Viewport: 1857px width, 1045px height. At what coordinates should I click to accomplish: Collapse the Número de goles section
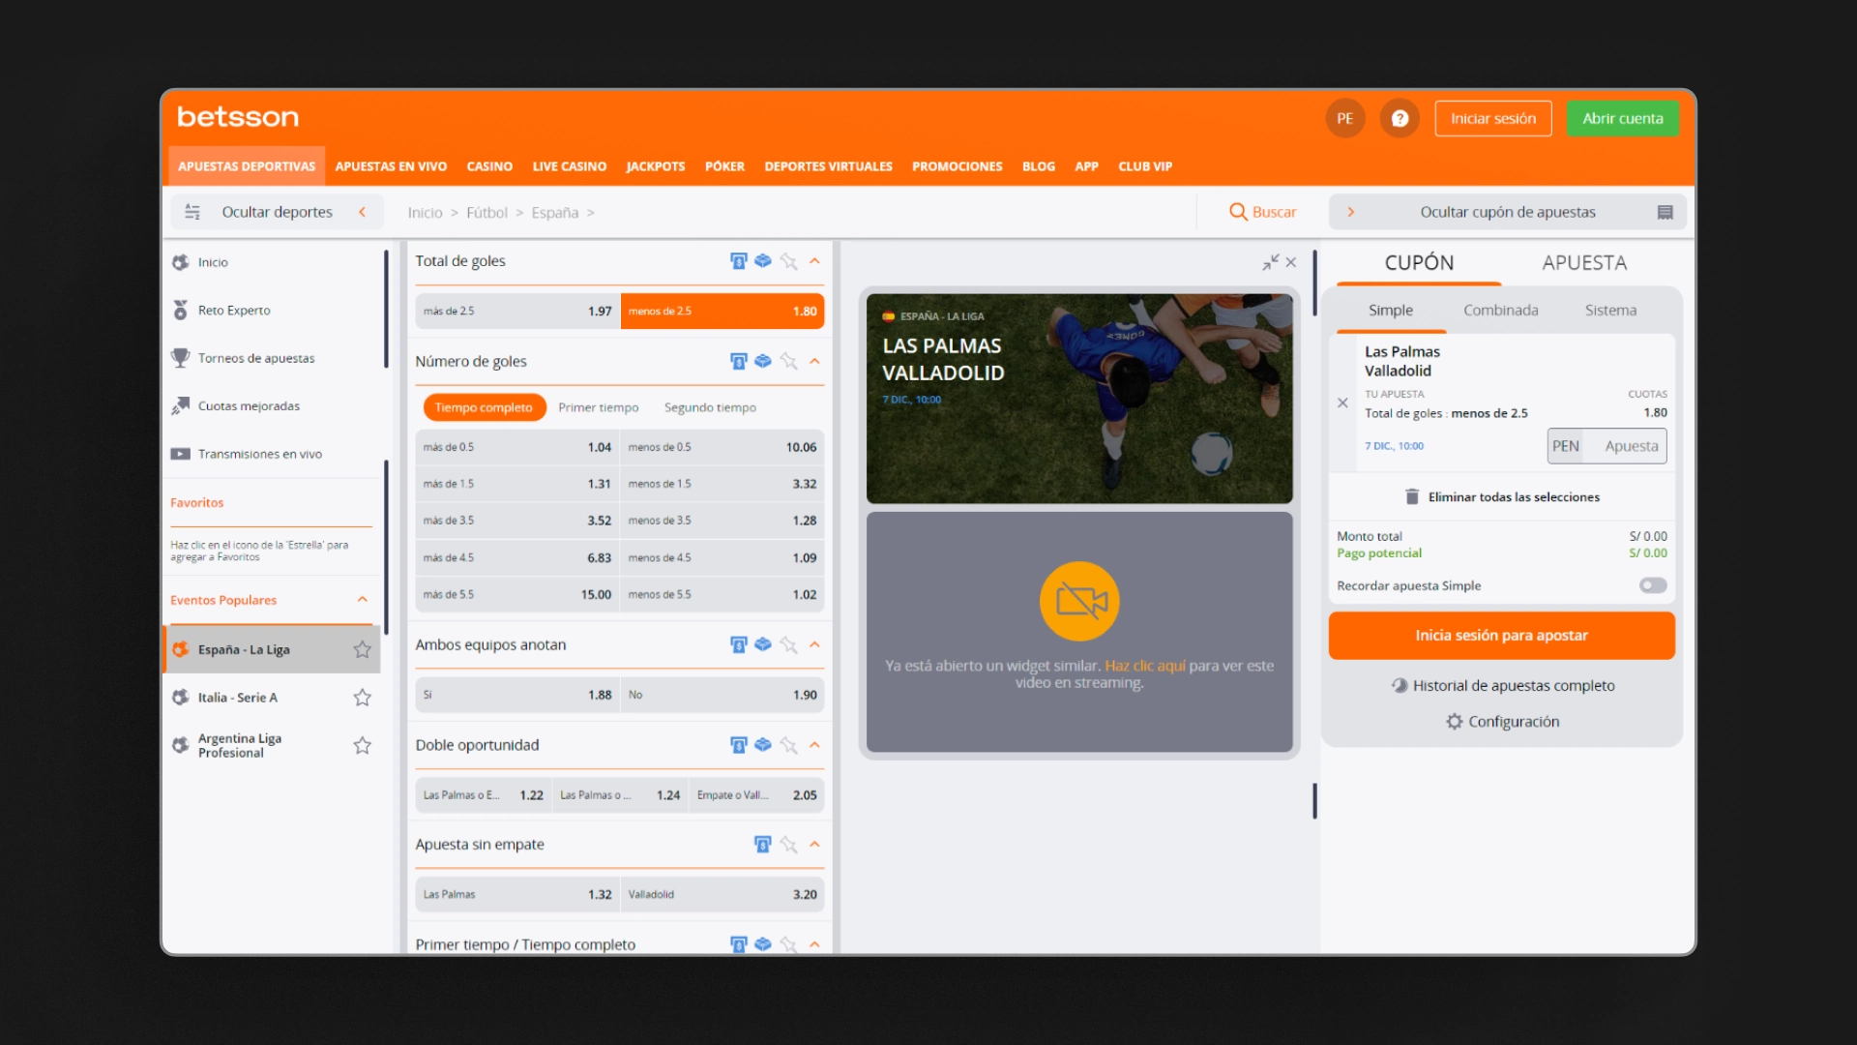pyautogui.click(x=814, y=361)
